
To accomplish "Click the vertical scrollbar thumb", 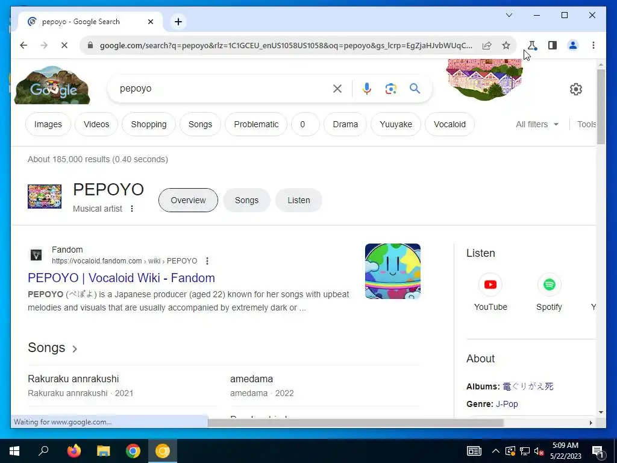I will click(601, 106).
